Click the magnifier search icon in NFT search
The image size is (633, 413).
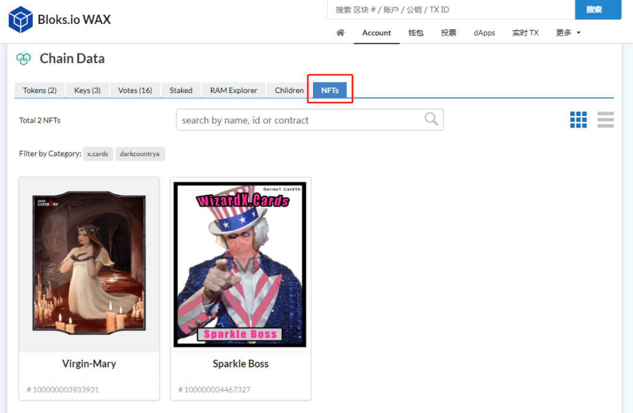(431, 119)
